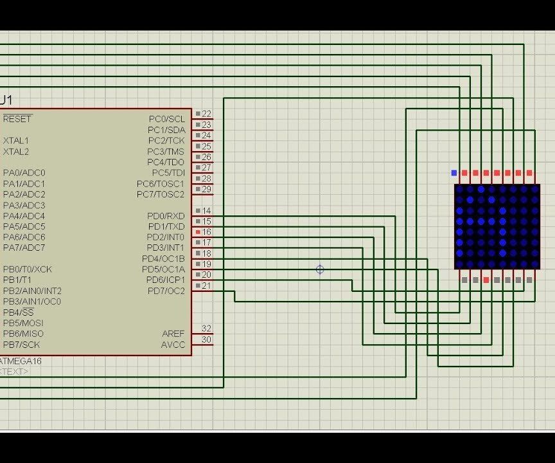Click the PC5/TDI pin label
This screenshot has width=555, height=463.
(168, 173)
